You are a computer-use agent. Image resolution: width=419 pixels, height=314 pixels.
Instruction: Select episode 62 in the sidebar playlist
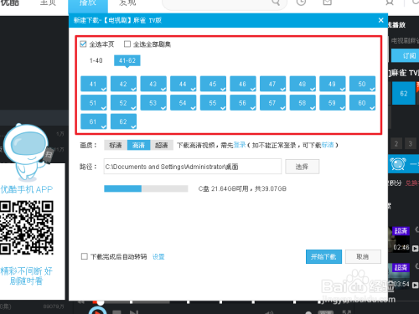(x=404, y=94)
